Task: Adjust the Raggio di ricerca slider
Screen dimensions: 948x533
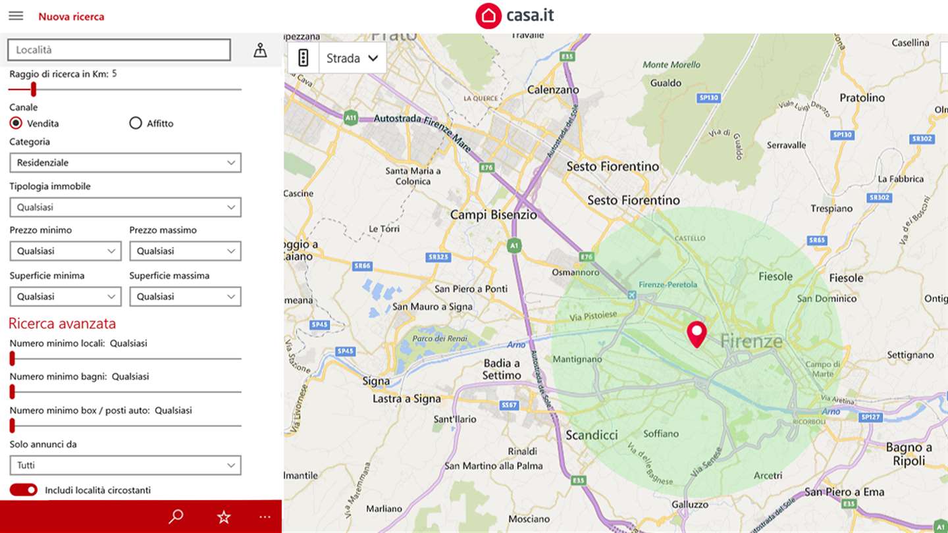Action: [125, 89]
